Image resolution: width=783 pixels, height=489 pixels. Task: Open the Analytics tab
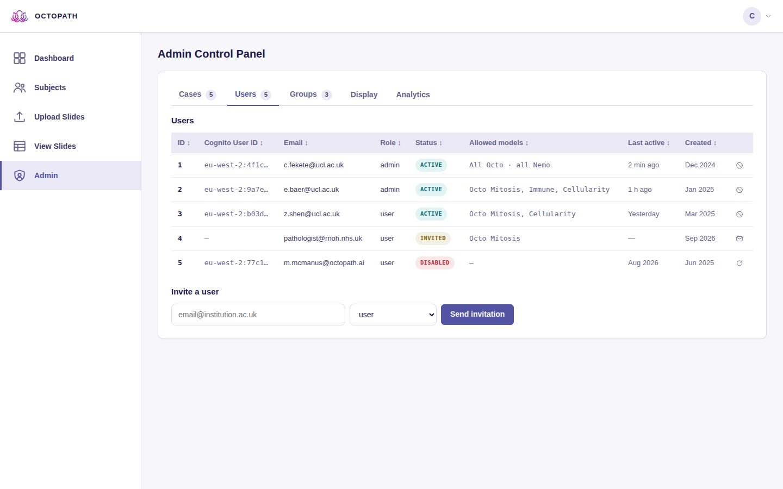coord(413,95)
